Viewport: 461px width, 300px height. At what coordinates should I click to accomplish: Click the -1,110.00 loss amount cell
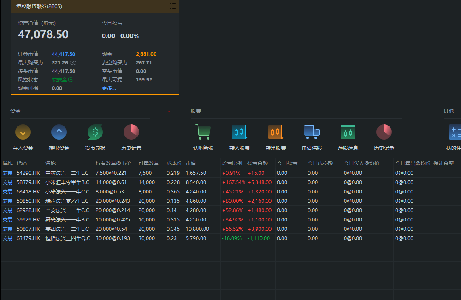(x=258, y=238)
